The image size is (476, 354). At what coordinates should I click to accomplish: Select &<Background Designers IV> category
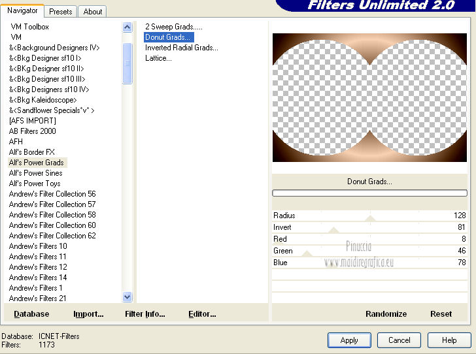point(54,48)
